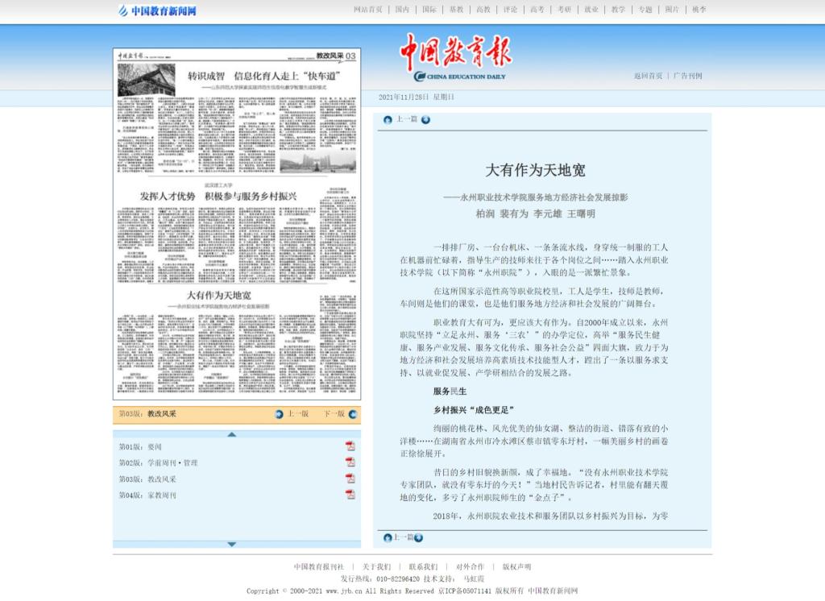Select 桃李 in the top menu

tap(699, 10)
